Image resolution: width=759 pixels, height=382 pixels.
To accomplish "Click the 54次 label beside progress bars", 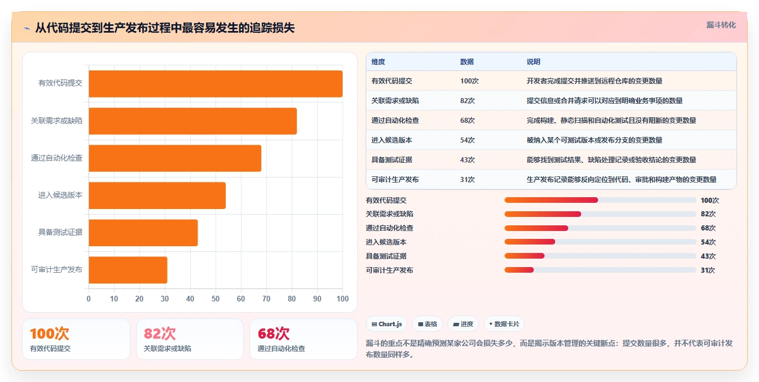I will [x=708, y=242].
